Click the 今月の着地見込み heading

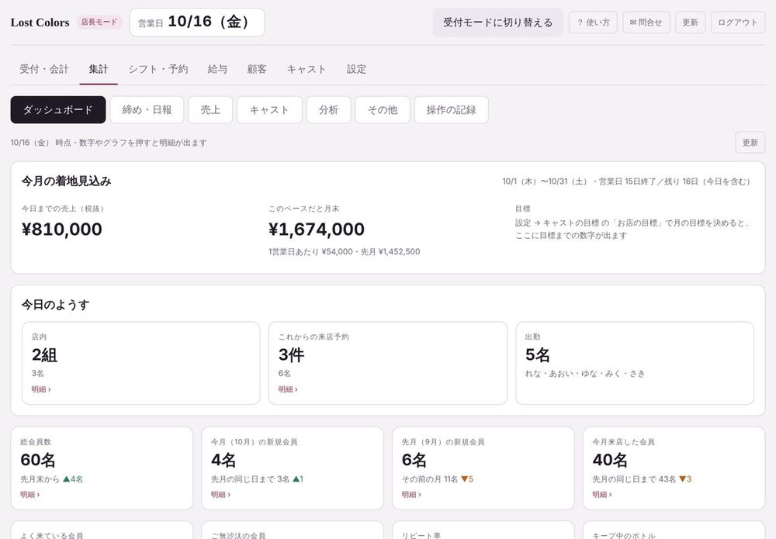click(66, 181)
